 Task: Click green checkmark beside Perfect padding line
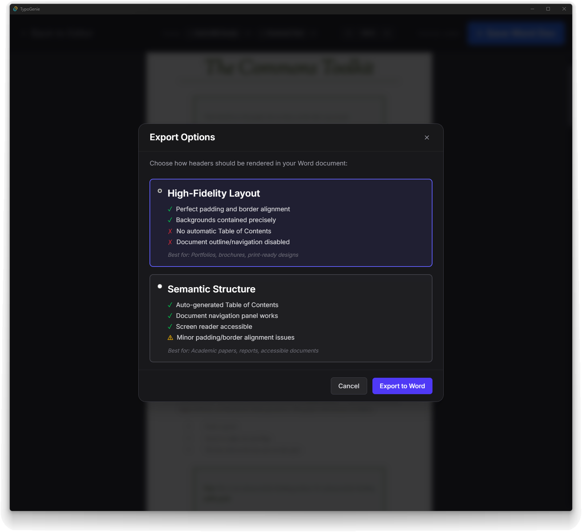[170, 209]
